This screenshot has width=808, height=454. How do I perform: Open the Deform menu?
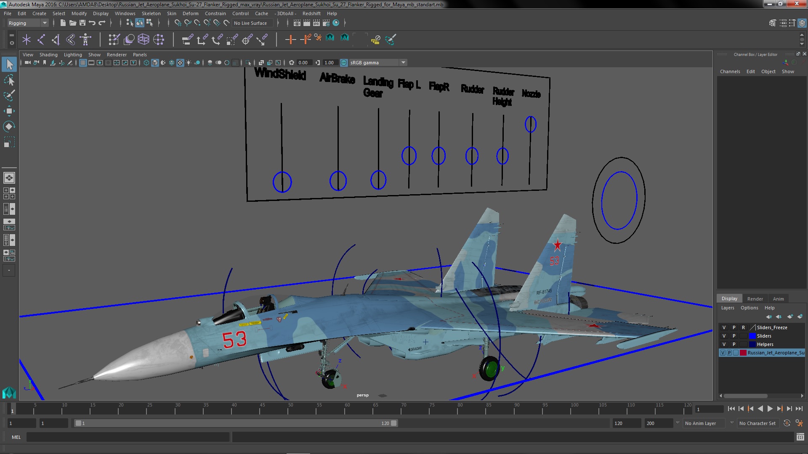pyautogui.click(x=190, y=13)
